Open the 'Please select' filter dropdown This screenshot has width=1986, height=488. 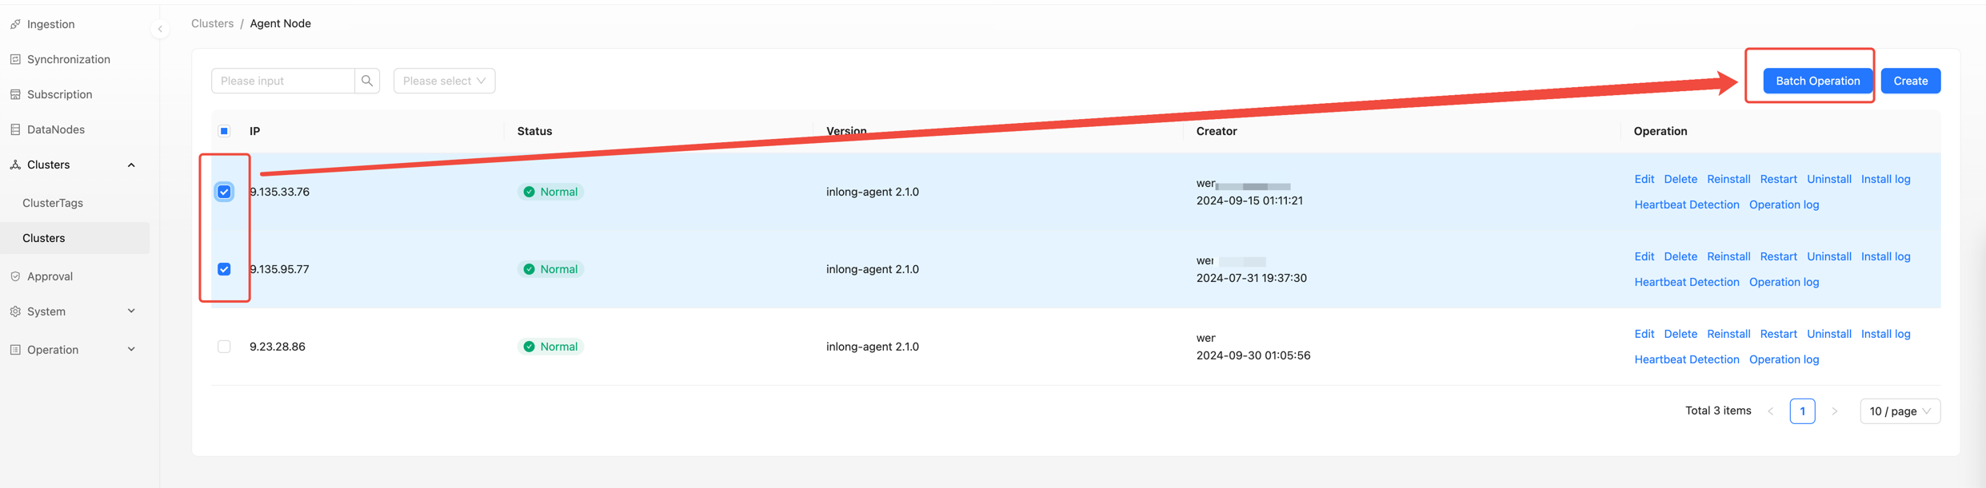click(444, 81)
